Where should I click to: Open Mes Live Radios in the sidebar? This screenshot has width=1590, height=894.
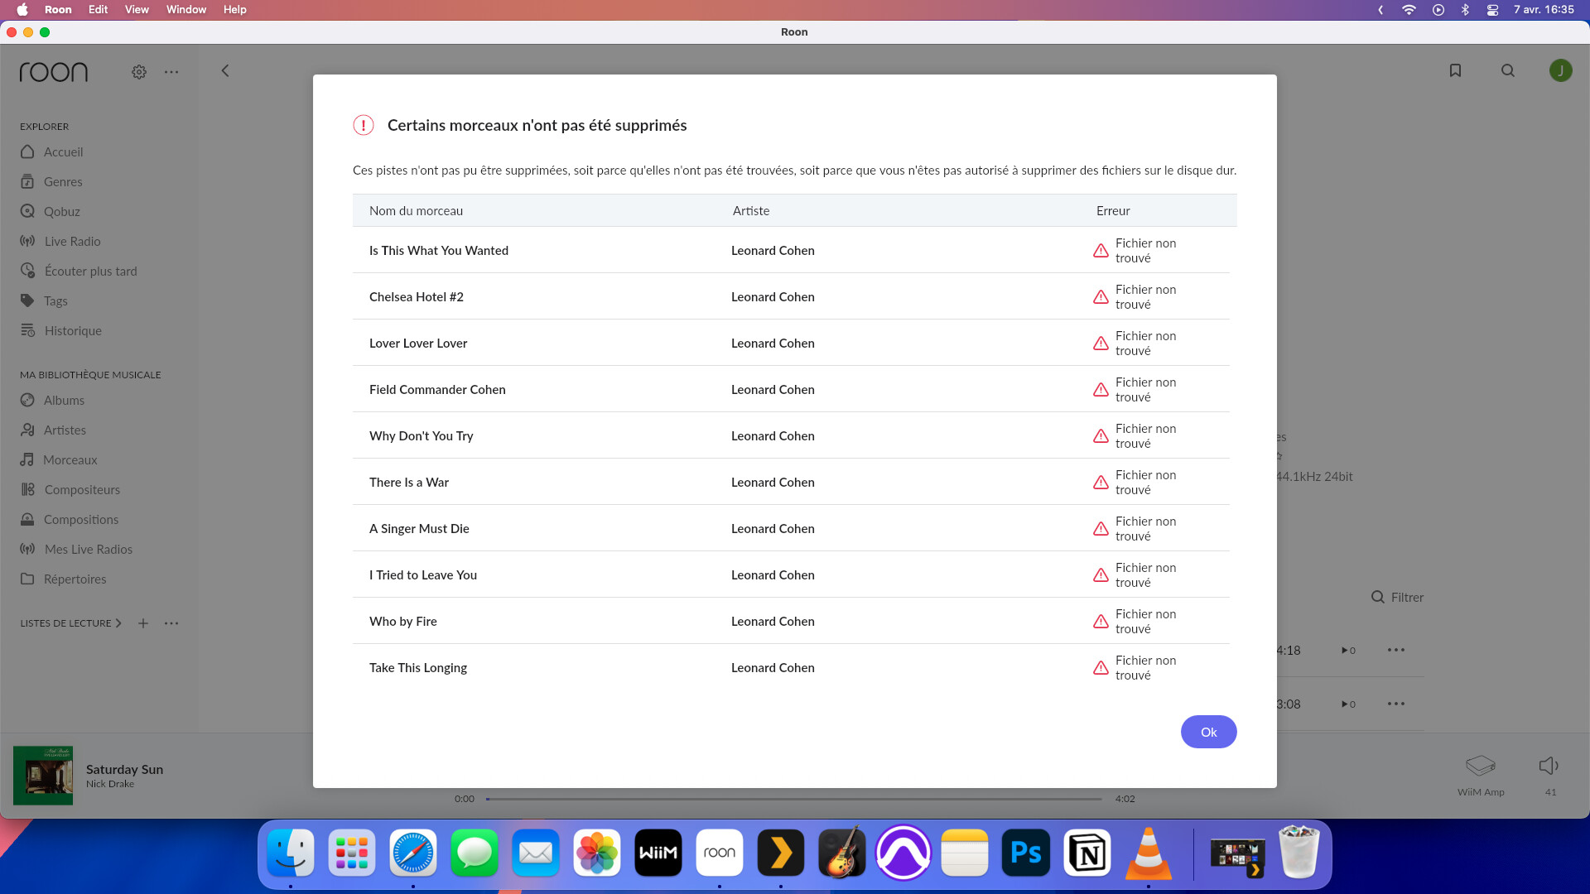click(x=76, y=550)
